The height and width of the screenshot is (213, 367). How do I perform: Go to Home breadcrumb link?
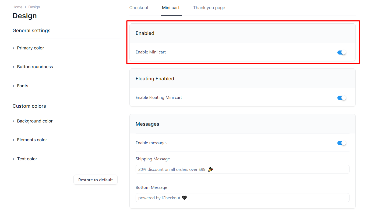(x=17, y=7)
